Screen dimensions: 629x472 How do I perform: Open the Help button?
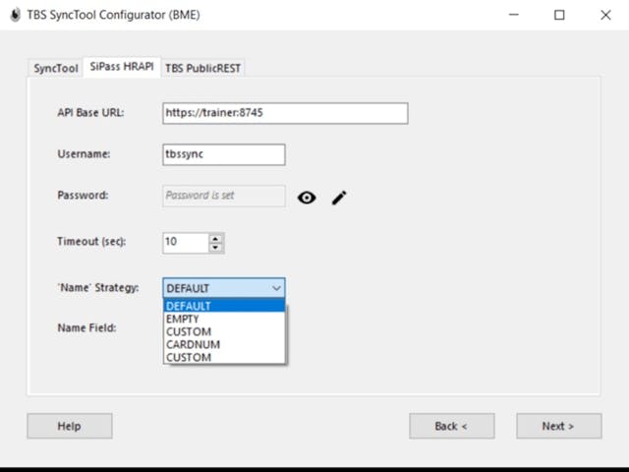tap(70, 426)
